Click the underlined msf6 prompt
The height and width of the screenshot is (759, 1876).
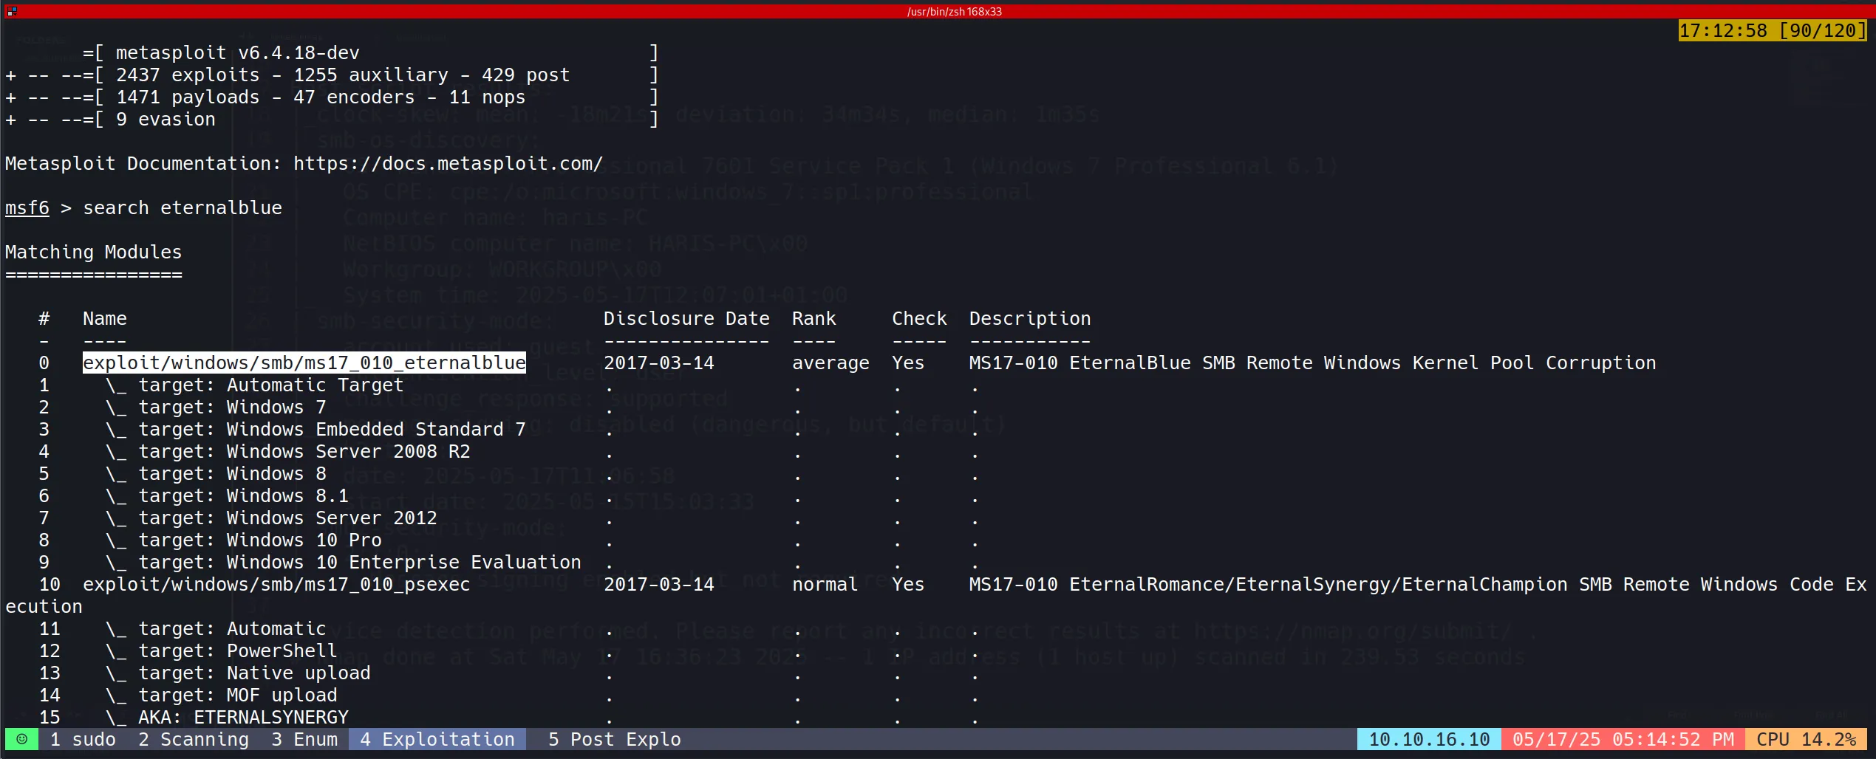(x=27, y=207)
